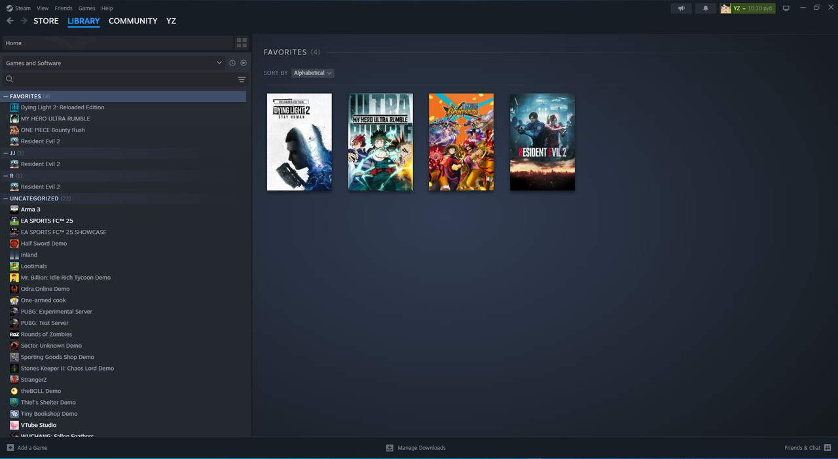Viewport: 838px width, 459px height.
Task: Click the user avatar in the title bar
Action: [725, 9]
